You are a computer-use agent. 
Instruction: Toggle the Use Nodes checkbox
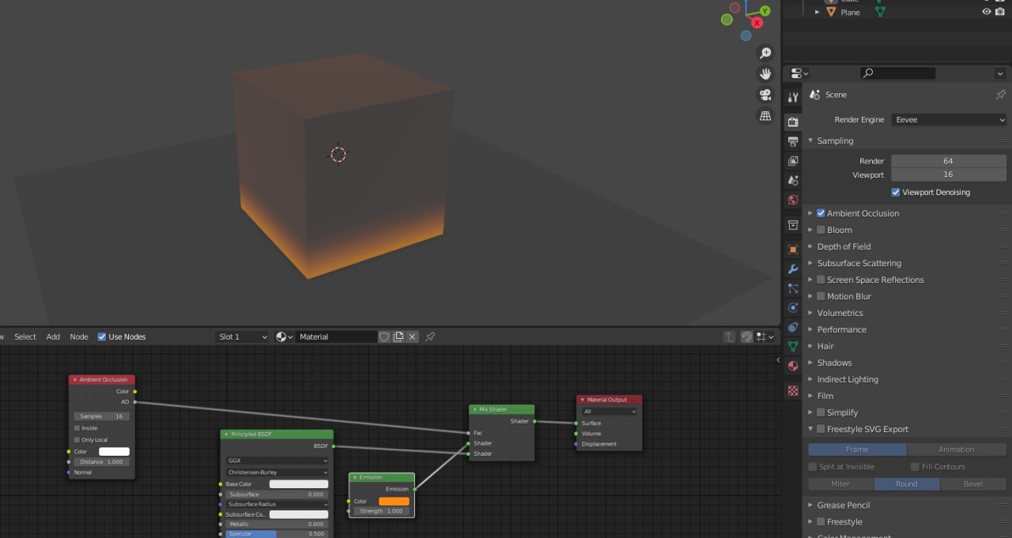click(x=102, y=337)
